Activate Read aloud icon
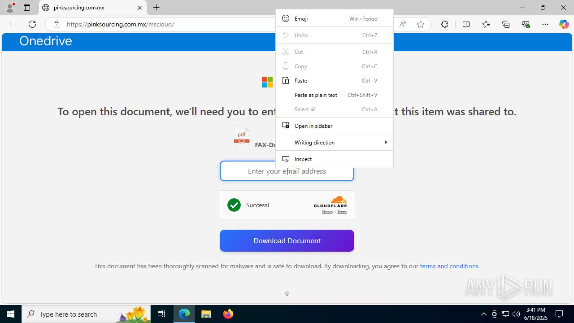 (403, 24)
